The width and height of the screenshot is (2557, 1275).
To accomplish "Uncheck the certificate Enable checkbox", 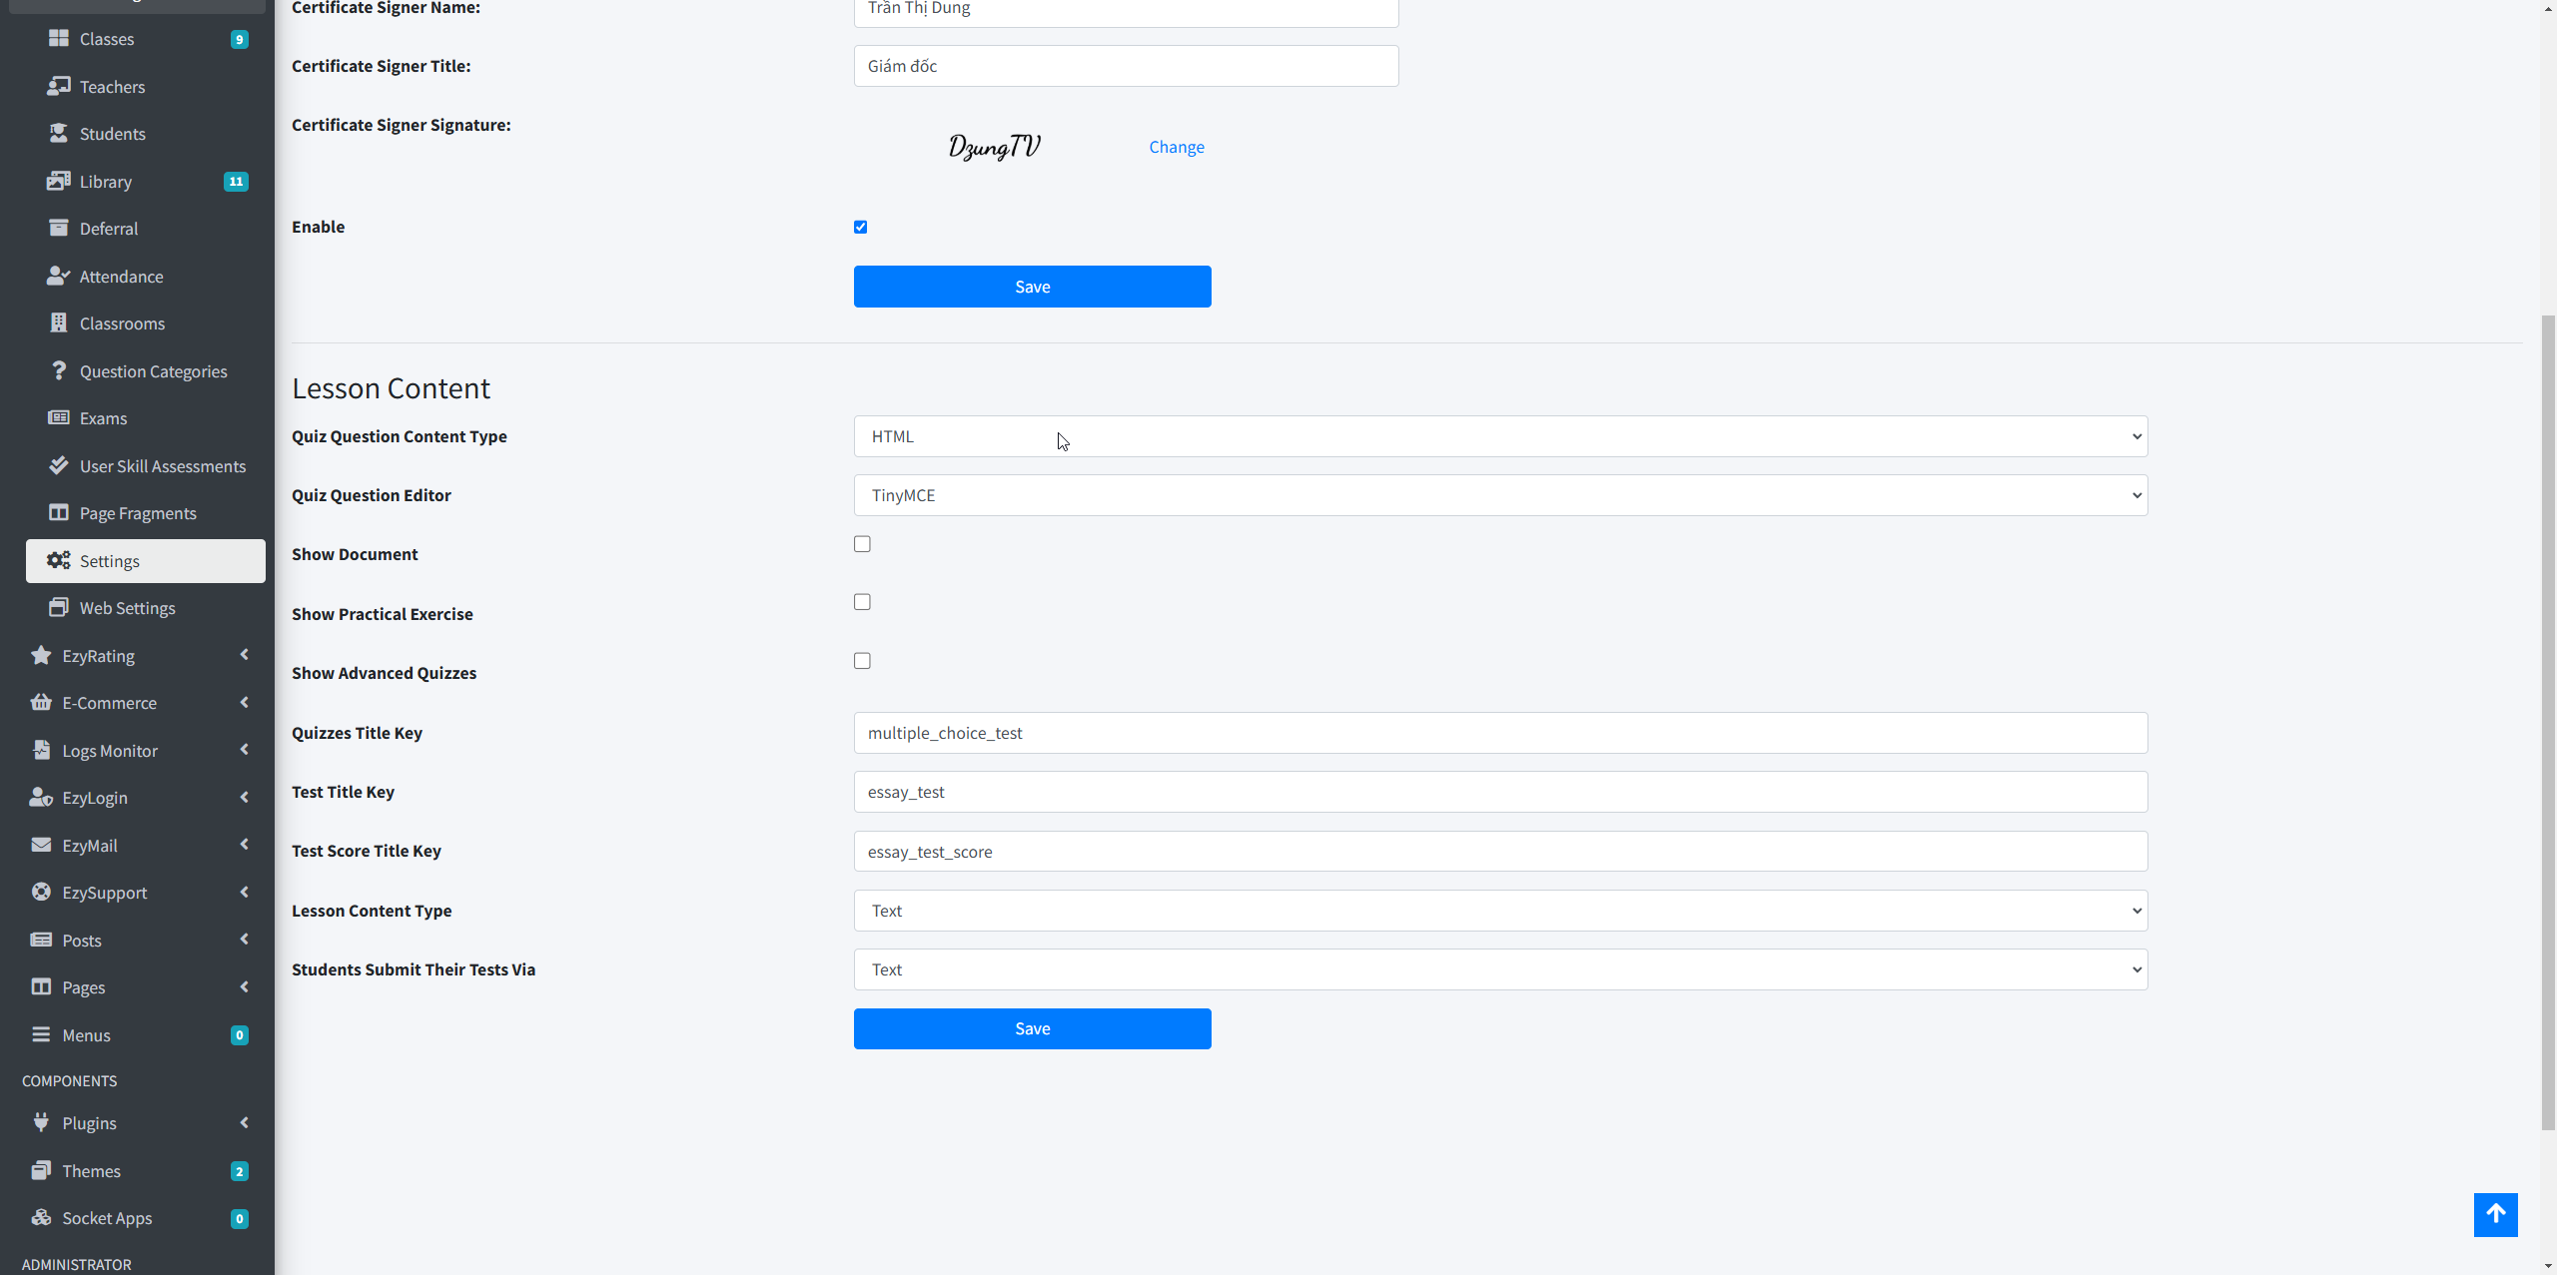I will point(860,227).
